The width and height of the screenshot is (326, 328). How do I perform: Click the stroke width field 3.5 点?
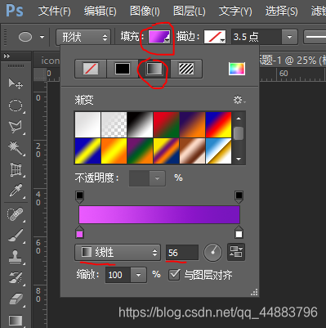click(257, 37)
